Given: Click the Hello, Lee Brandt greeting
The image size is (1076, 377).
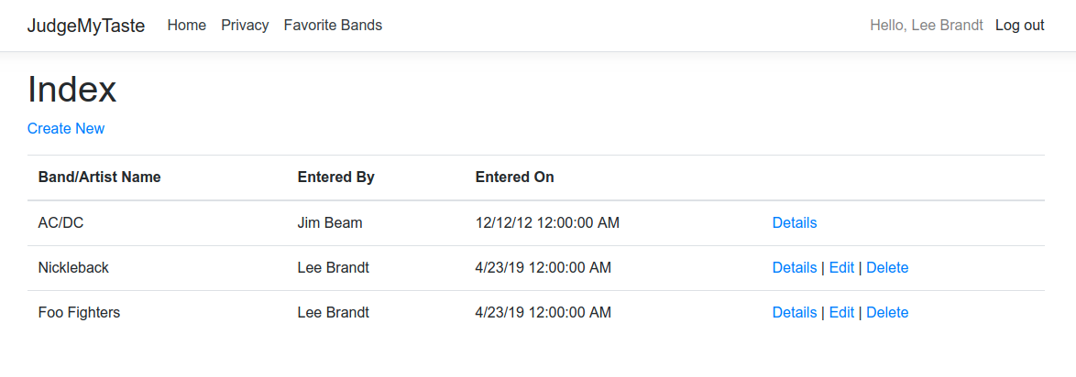Looking at the screenshot, I should pyautogui.click(x=926, y=26).
